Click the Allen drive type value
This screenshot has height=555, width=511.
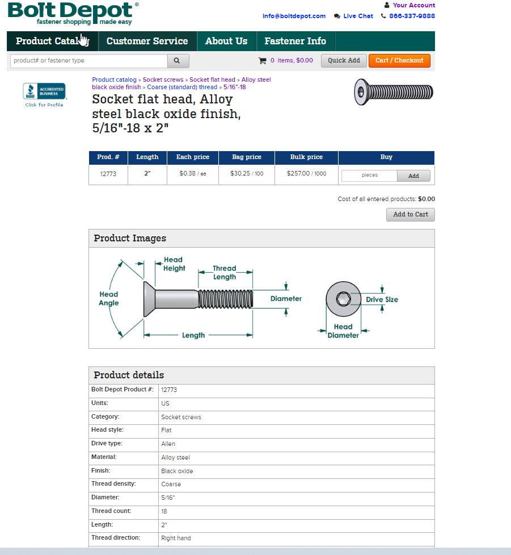click(168, 444)
